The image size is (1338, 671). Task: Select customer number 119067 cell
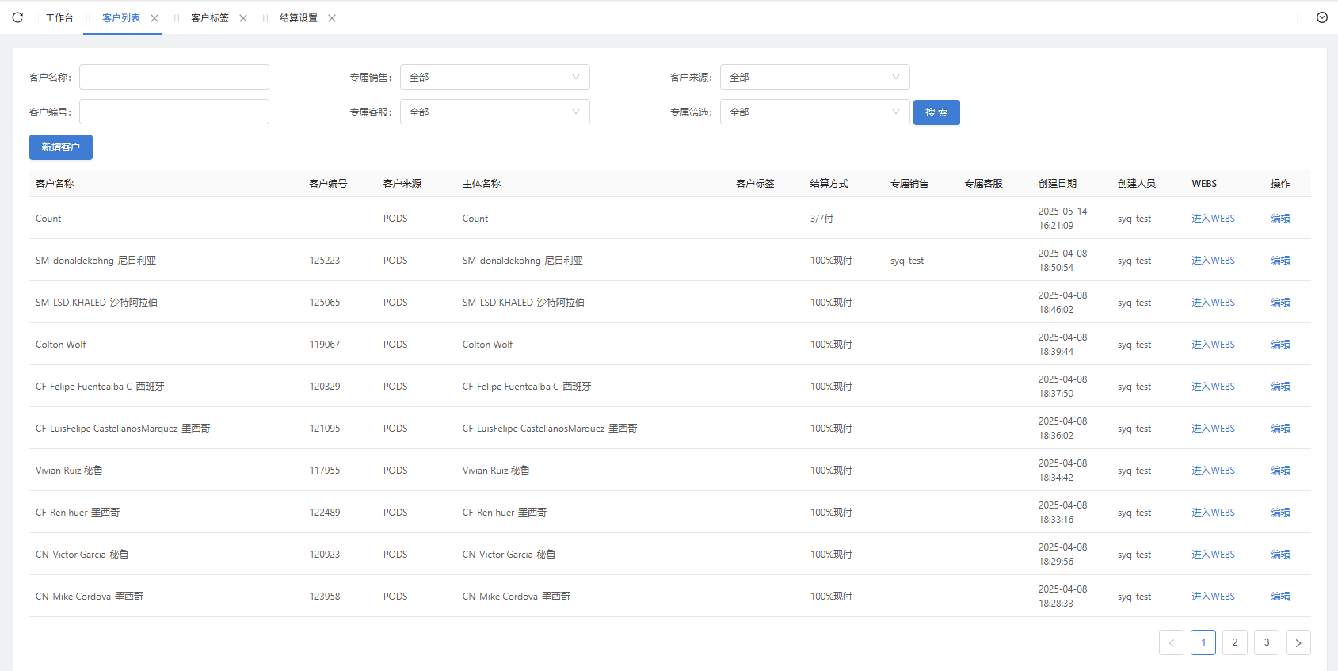(325, 345)
